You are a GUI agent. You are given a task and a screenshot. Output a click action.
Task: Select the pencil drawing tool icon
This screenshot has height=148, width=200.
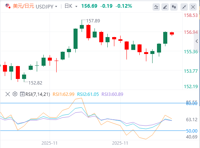pos(165,7)
